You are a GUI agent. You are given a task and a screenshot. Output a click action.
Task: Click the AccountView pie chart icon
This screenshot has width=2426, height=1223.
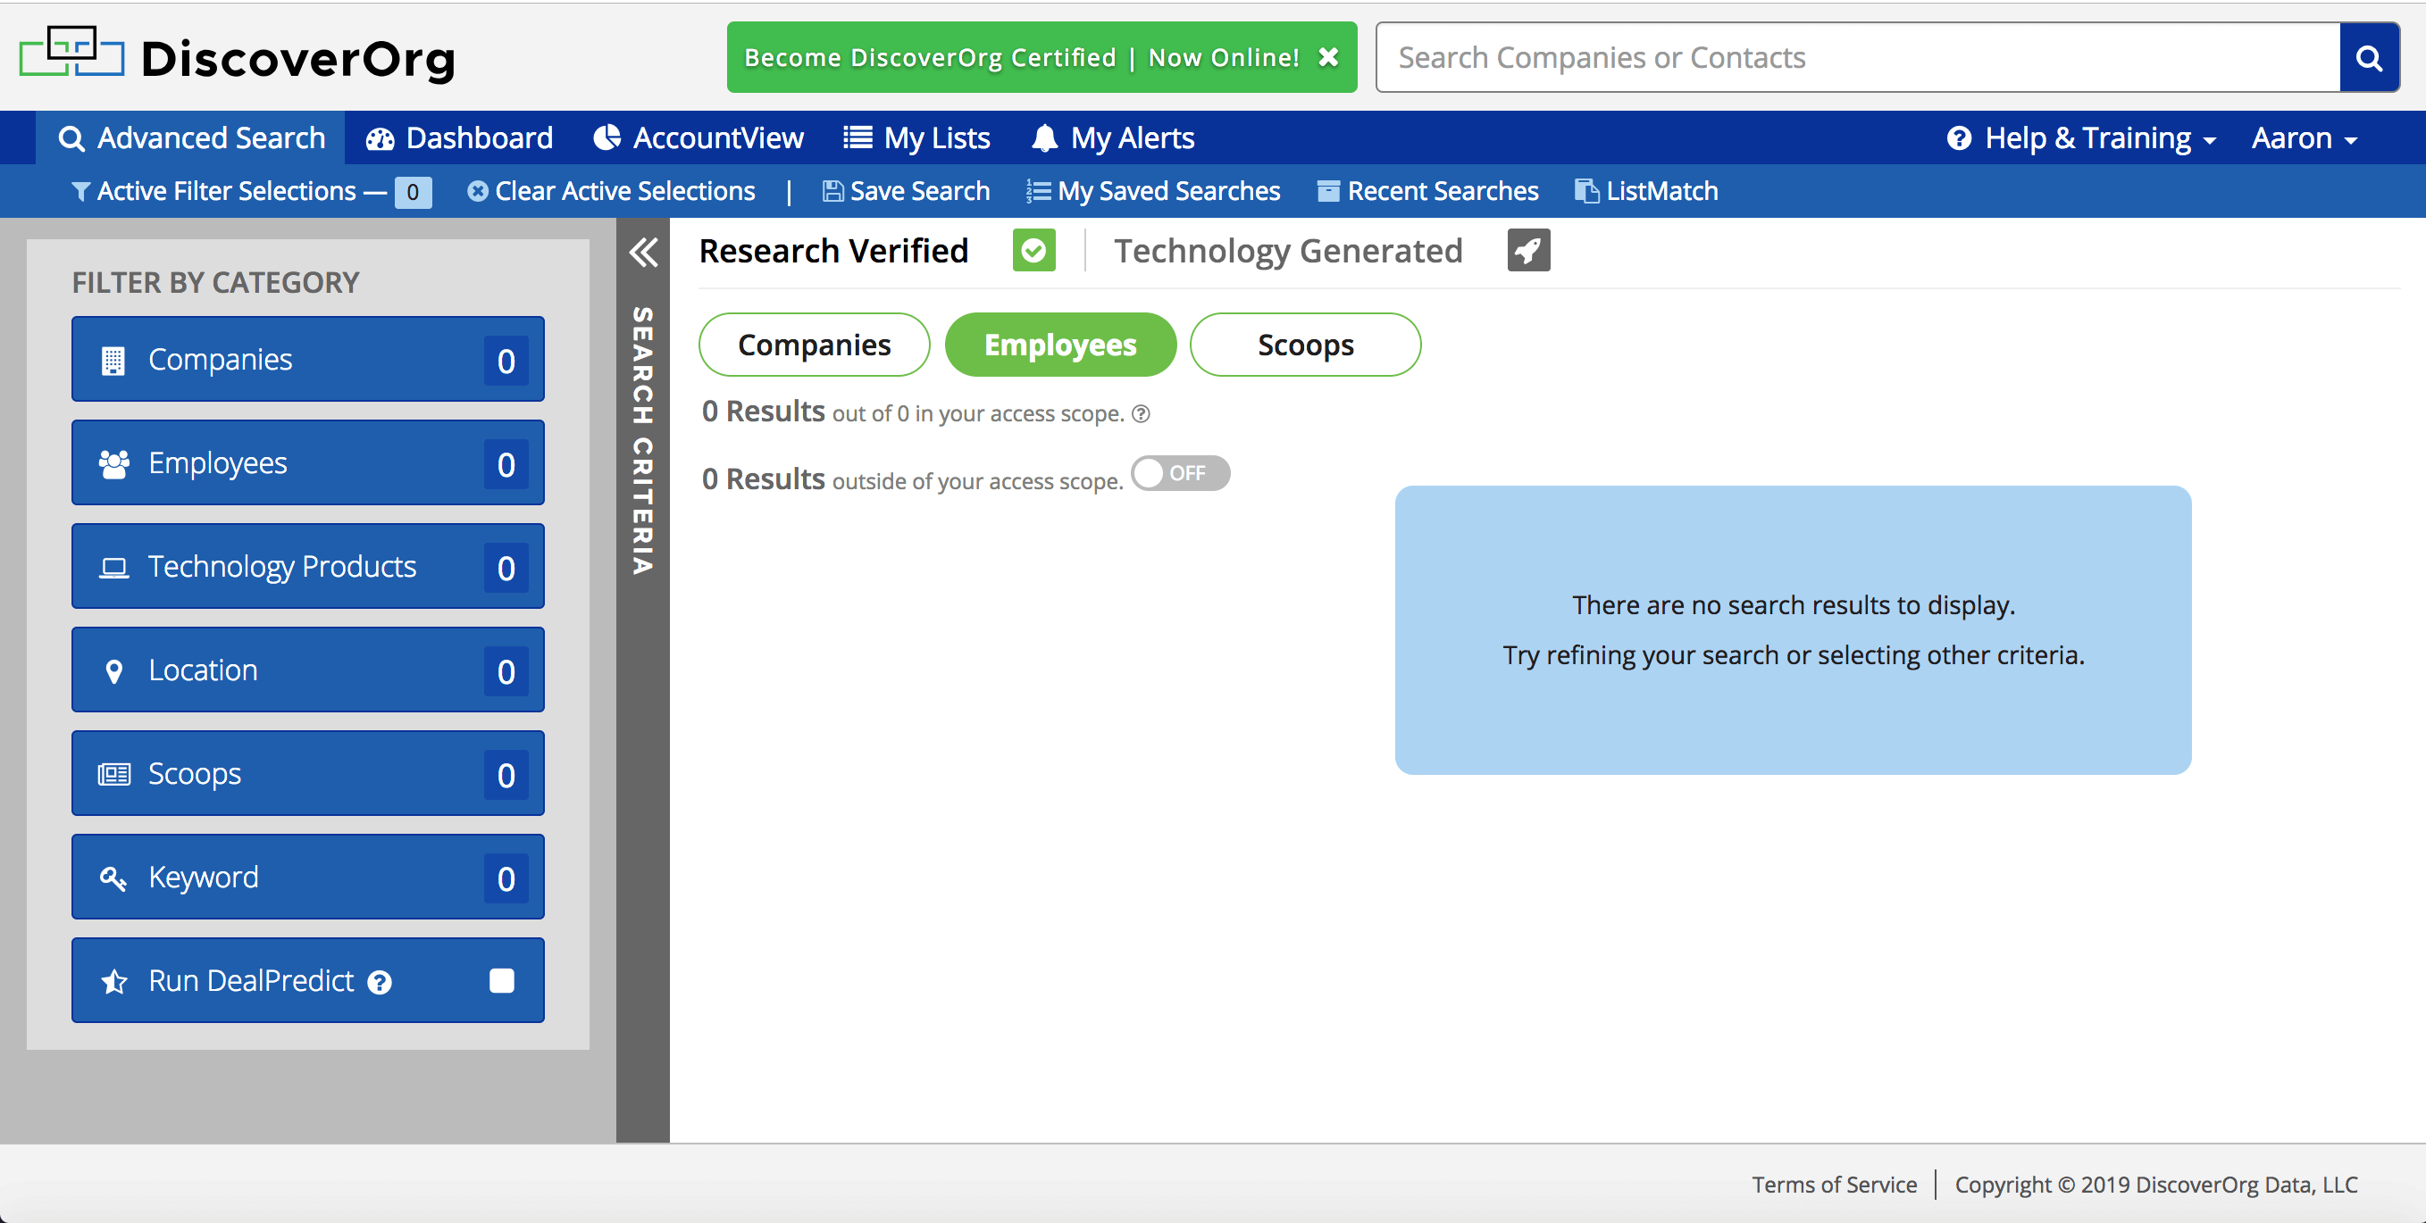(x=607, y=138)
